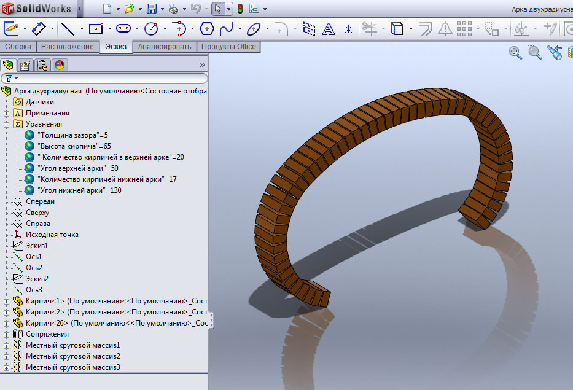Open the Сборка tab

click(x=18, y=47)
